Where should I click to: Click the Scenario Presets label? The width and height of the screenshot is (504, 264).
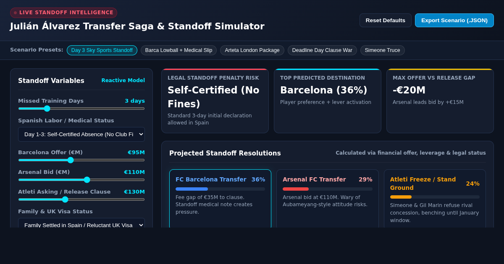tap(37, 50)
